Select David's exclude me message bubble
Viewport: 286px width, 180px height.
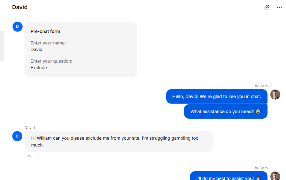click(x=119, y=141)
